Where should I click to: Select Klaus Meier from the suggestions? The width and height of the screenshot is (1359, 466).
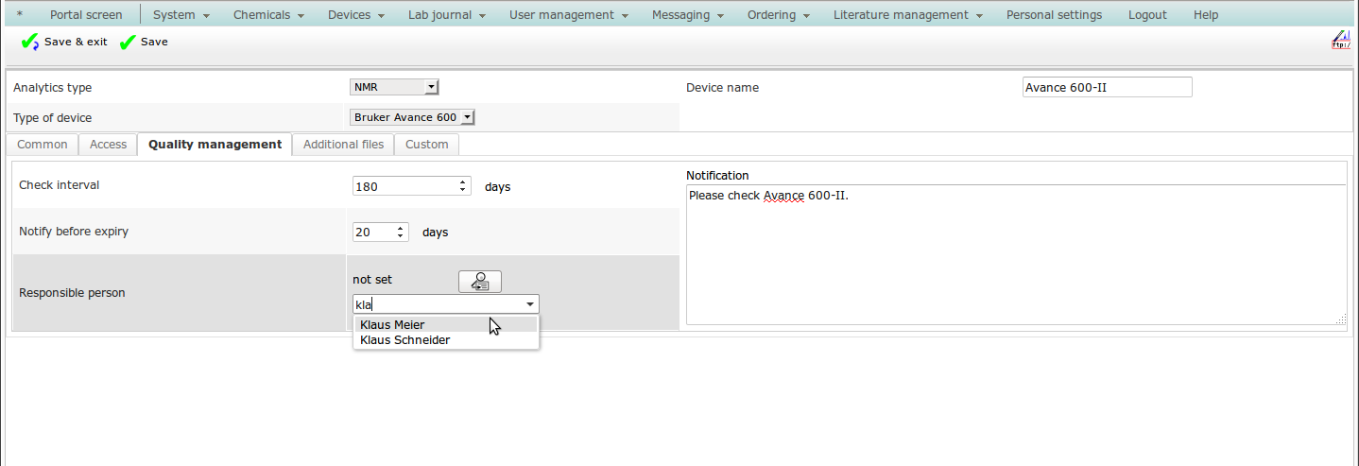tap(392, 324)
